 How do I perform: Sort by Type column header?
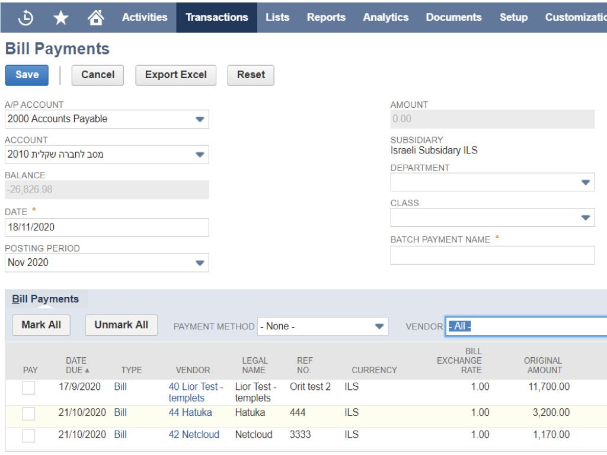pyautogui.click(x=132, y=370)
